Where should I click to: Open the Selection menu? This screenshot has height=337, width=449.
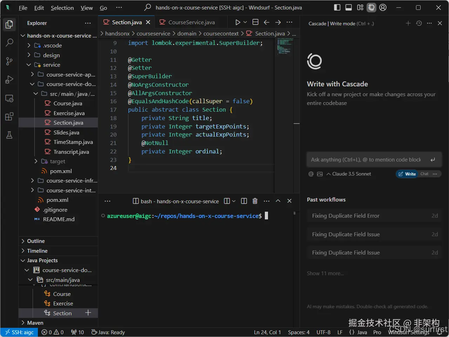click(x=62, y=8)
